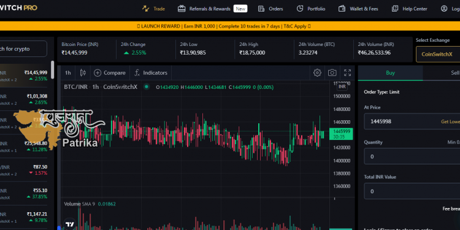Open the Fee breakup link
Image resolution: width=460 pixels, height=230 pixels.
(451, 209)
